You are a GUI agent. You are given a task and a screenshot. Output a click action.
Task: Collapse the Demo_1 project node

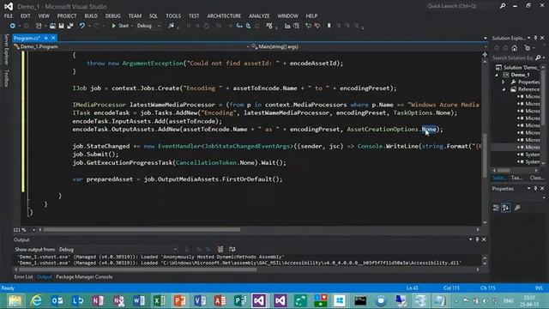coord(497,75)
